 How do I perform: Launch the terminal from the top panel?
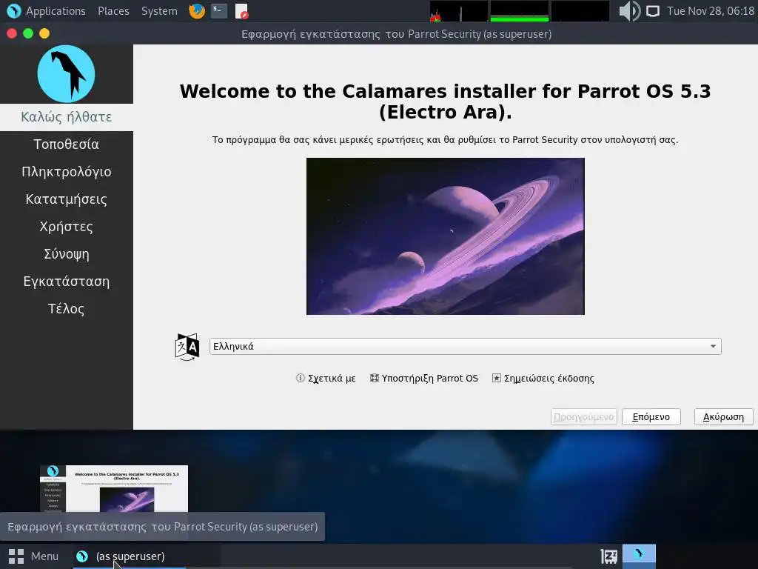pos(219,10)
